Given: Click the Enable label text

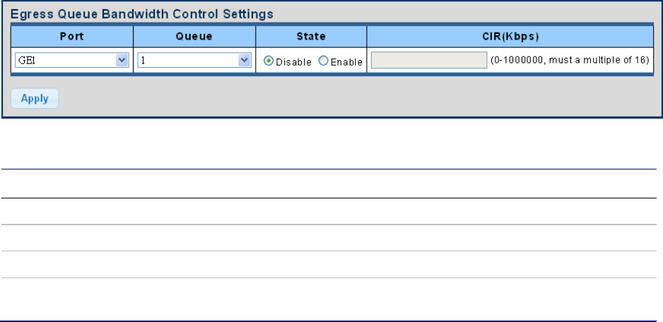Looking at the screenshot, I should tap(346, 62).
